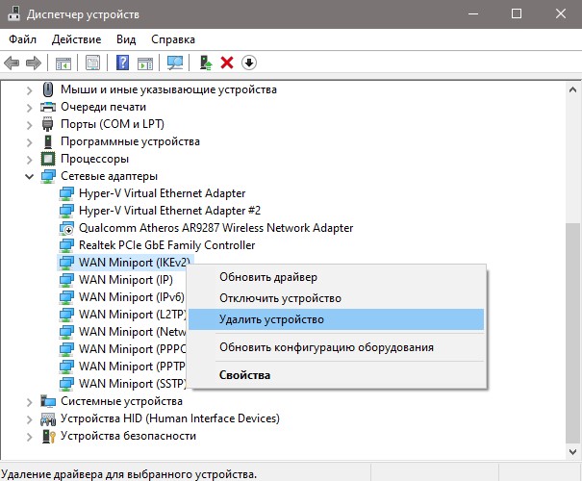Screen dimensions: 582x481
Task: Select WAN Miniport (L2TP)
Action: point(133,315)
